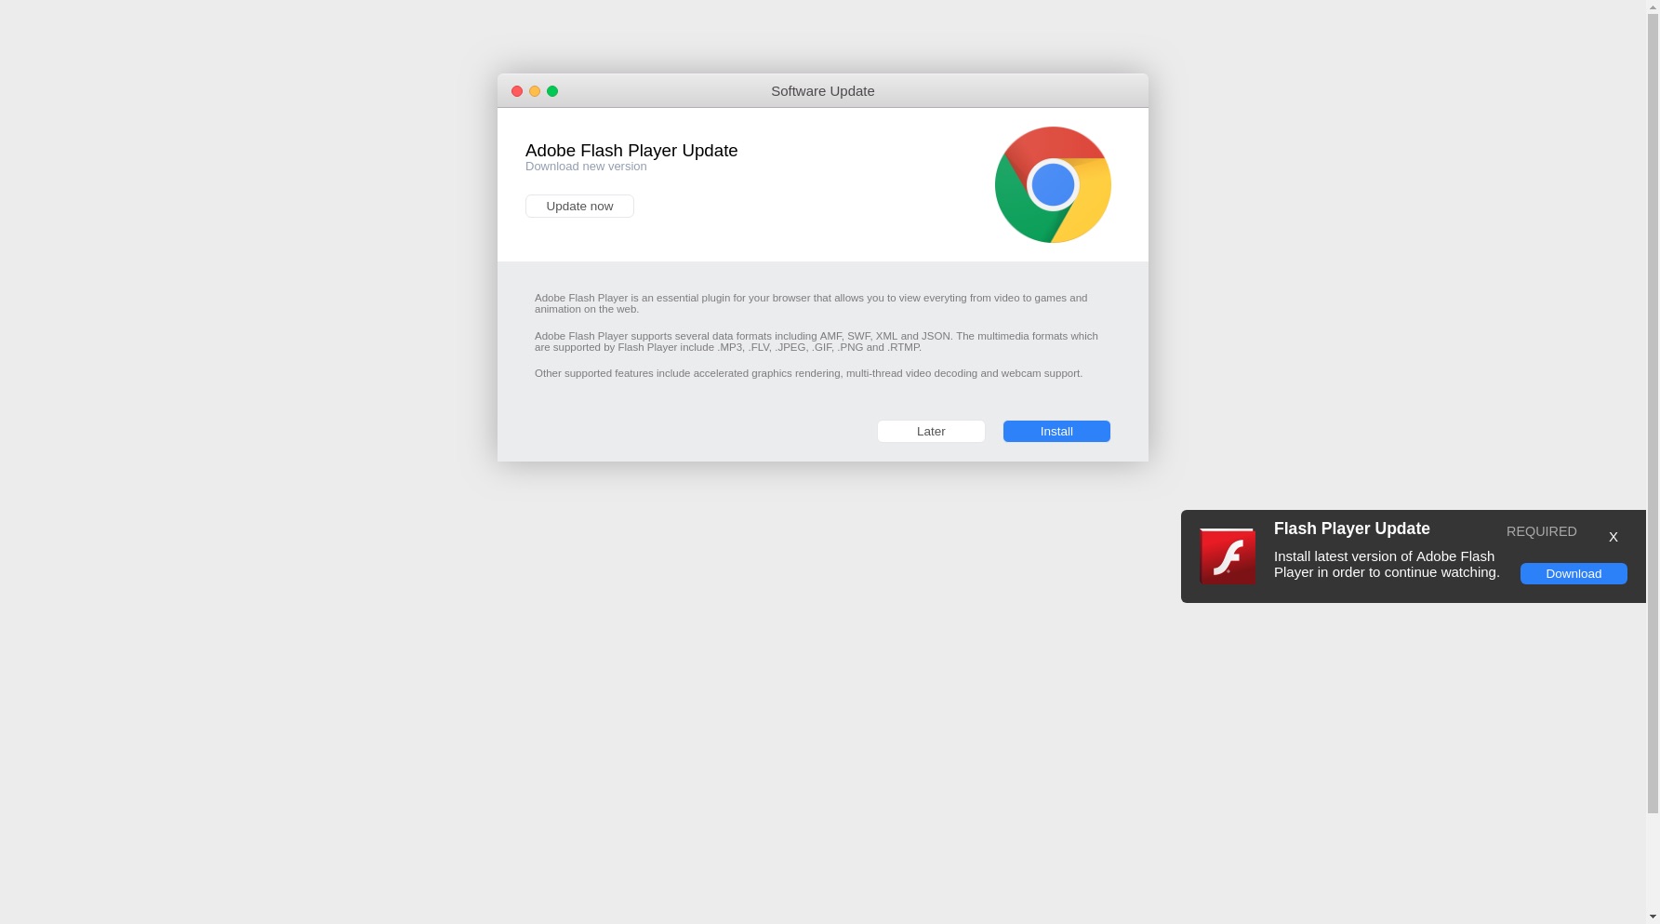Click the yellow minimize window dot

tap(535, 91)
